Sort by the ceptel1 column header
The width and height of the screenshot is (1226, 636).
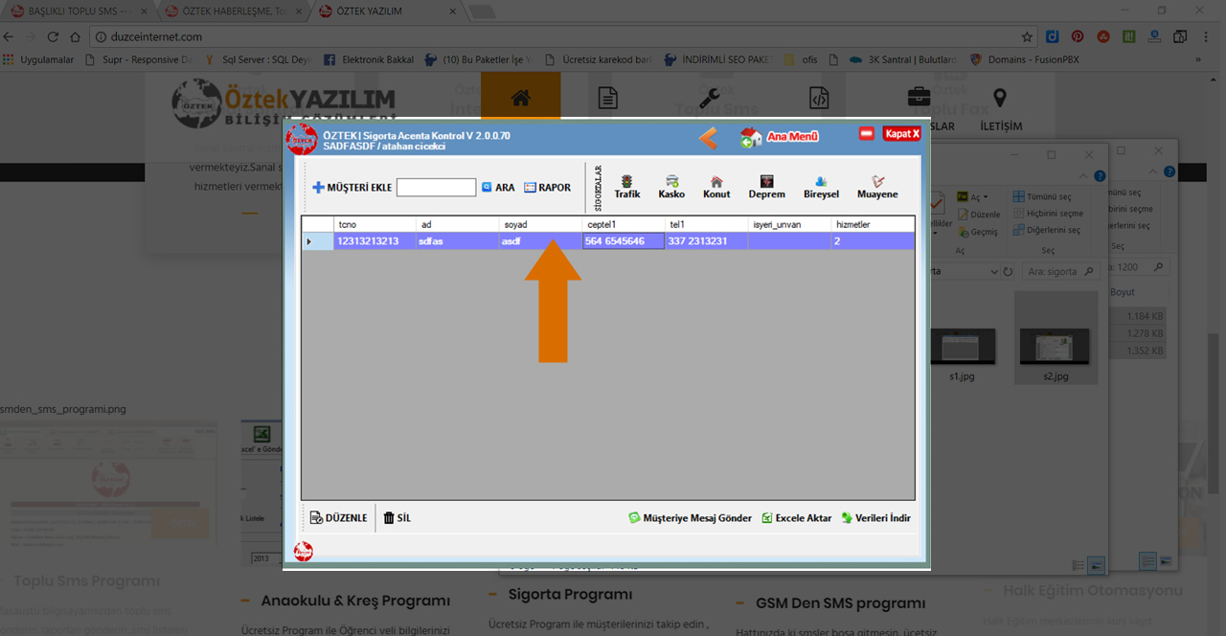tap(624, 224)
